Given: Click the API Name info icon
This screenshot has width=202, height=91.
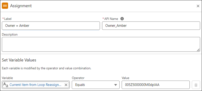Looking at the screenshot, I should point(122,19).
